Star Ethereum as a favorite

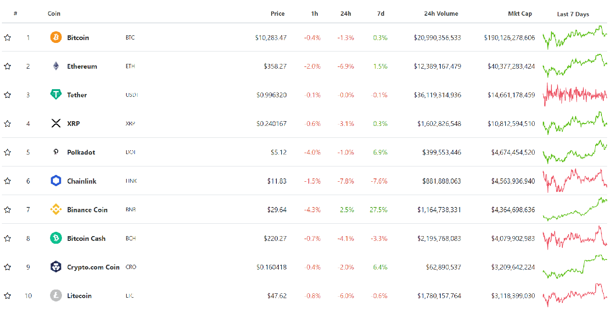7,66
